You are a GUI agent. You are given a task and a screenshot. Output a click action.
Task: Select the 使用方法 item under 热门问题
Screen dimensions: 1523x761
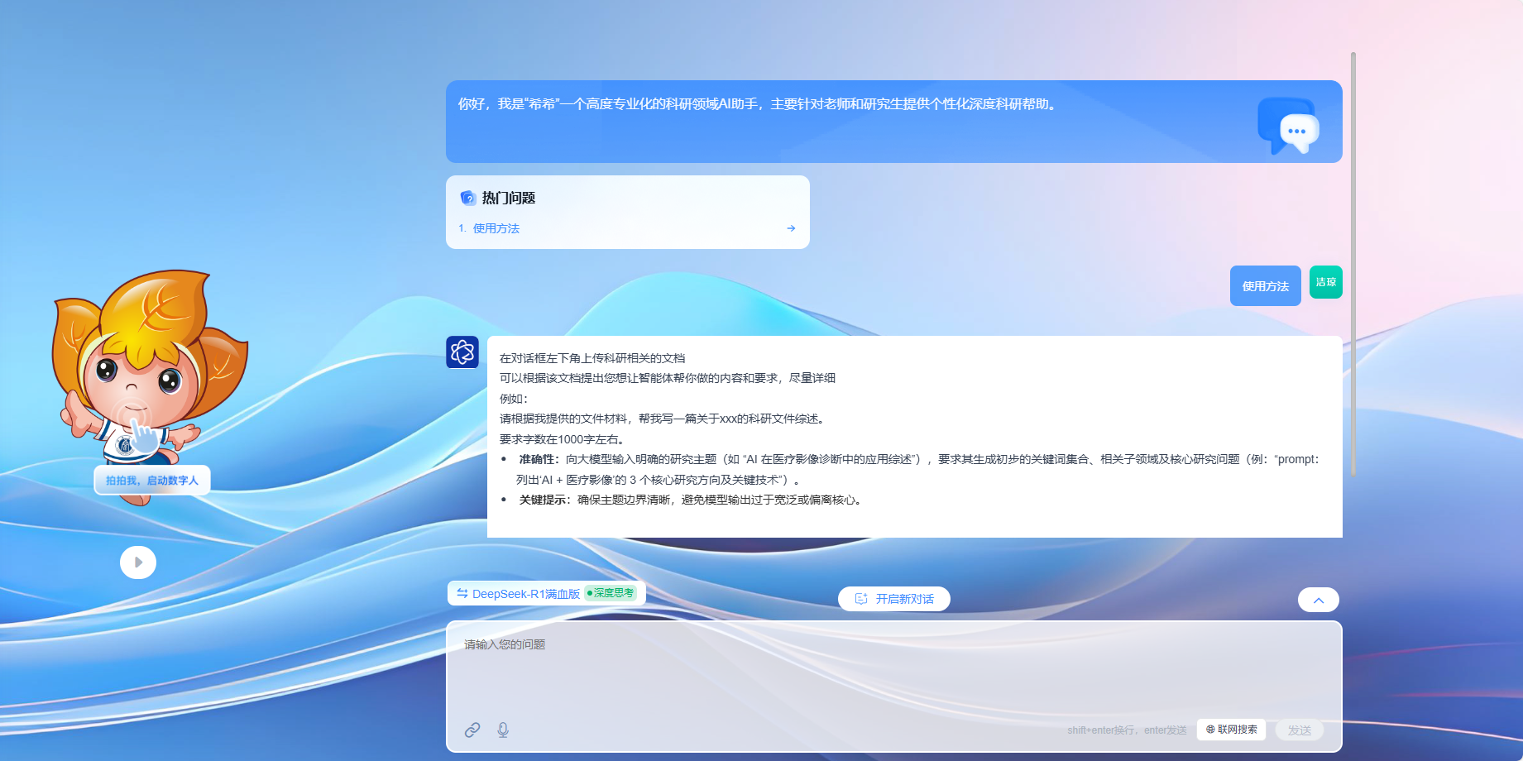coord(495,228)
